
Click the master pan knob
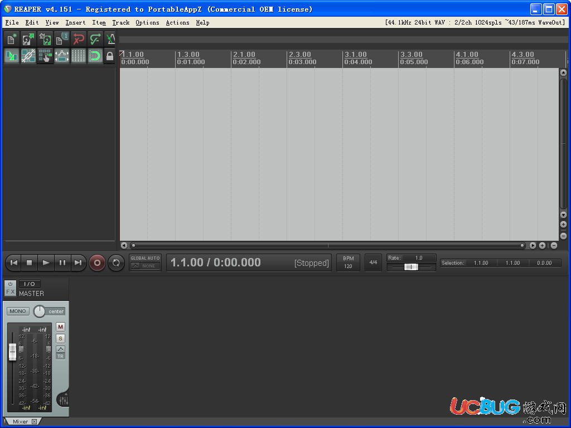point(40,312)
